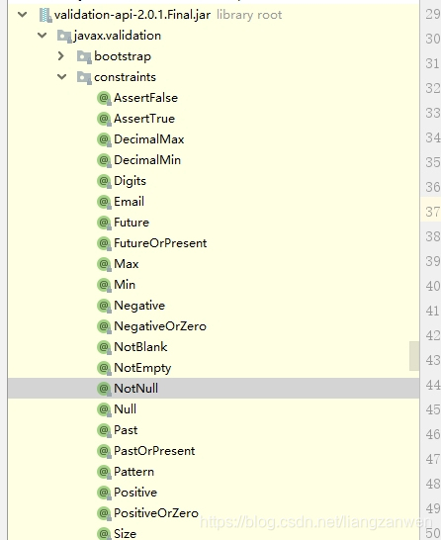Click the Email annotation icon
This screenshot has width=441, height=540.
[104, 202]
